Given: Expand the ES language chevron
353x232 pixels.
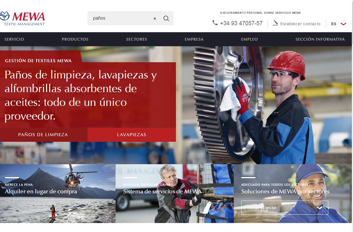Looking at the screenshot, I should tap(343, 24).
